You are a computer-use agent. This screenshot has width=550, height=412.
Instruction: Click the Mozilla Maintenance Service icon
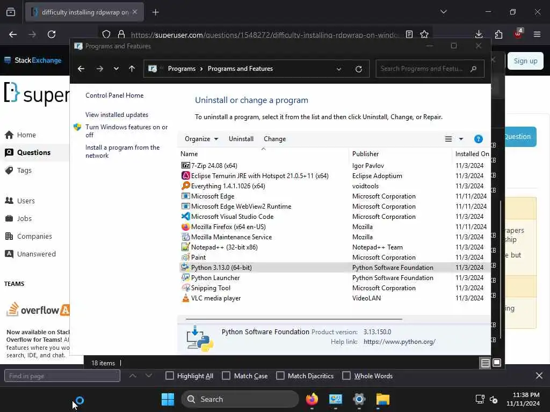click(x=185, y=237)
